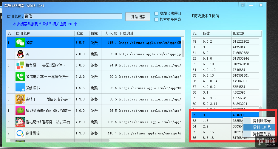Close the 苹果APP搜索 window
Image resolution: width=278 pixels, height=149 pixels.
click(261, 5)
